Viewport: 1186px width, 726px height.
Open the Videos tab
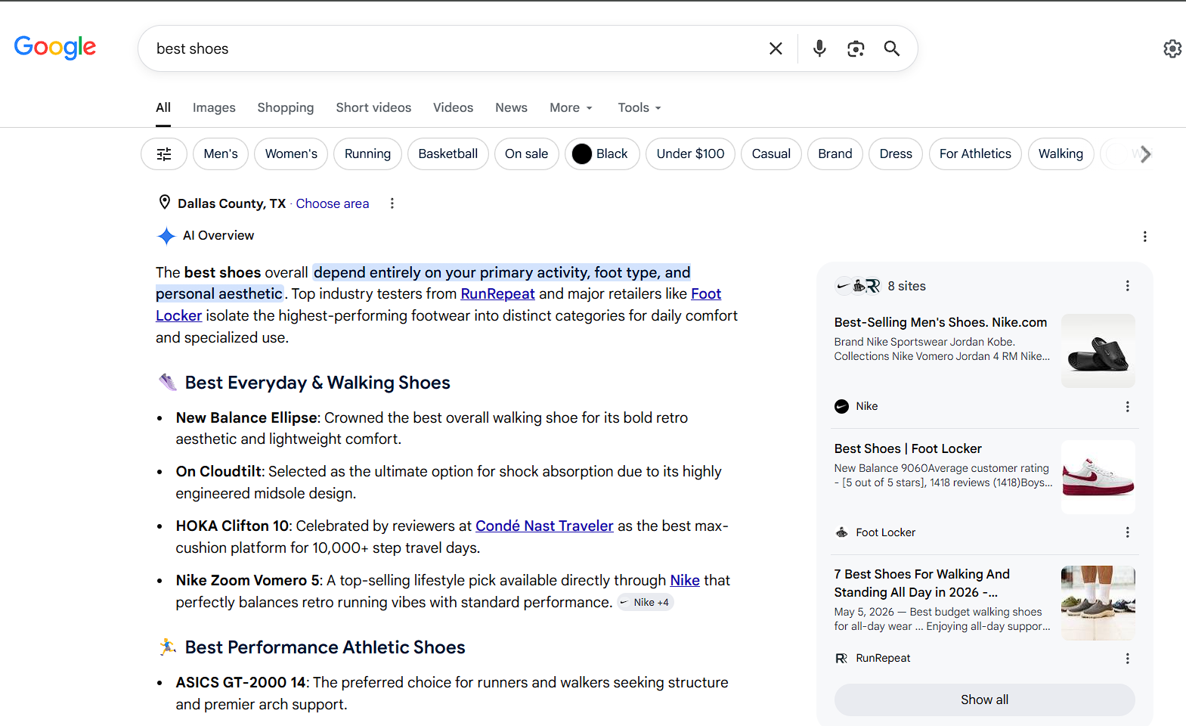pos(453,107)
